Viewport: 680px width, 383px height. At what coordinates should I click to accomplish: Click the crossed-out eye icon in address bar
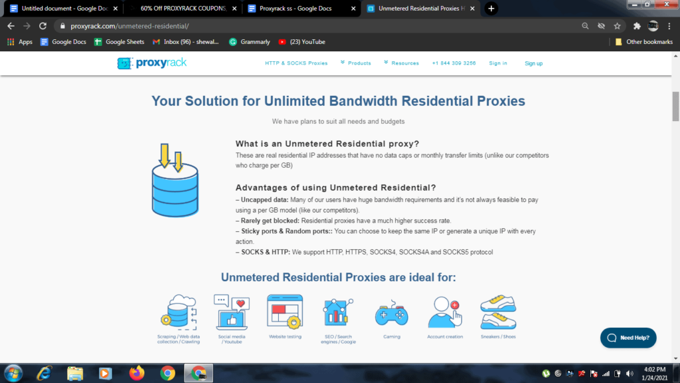601,26
